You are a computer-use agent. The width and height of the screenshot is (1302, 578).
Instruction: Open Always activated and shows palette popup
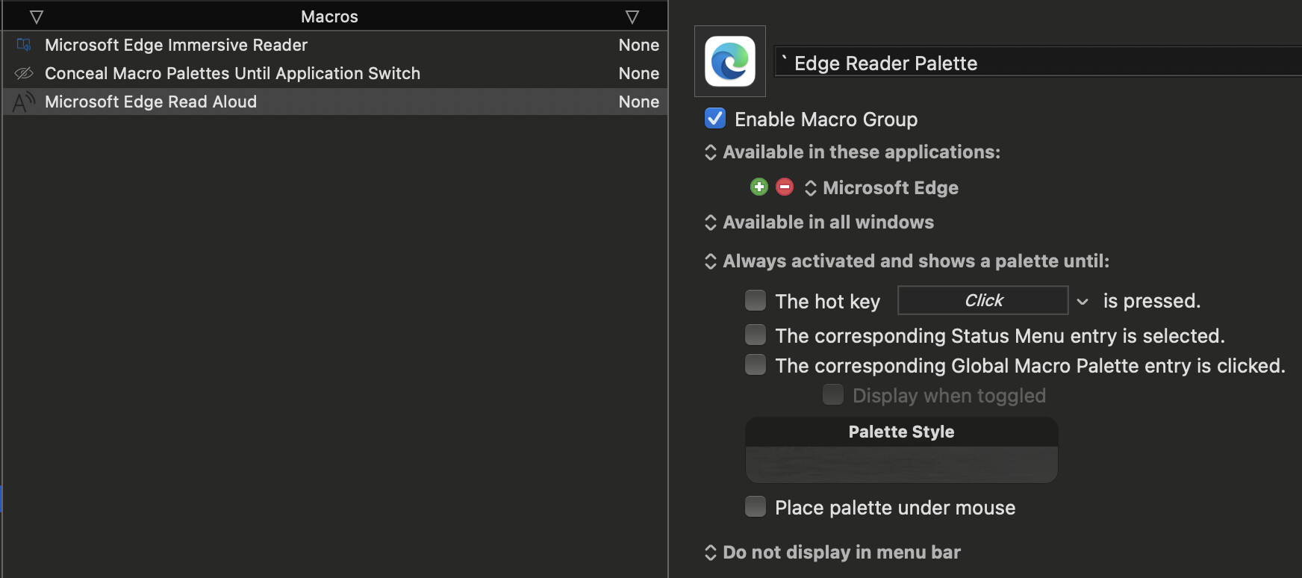click(907, 261)
